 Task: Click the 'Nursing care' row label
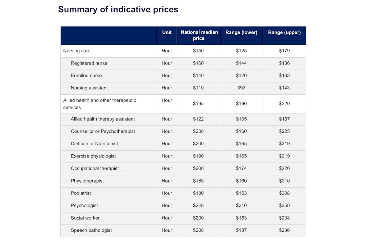[x=77, y=51]
